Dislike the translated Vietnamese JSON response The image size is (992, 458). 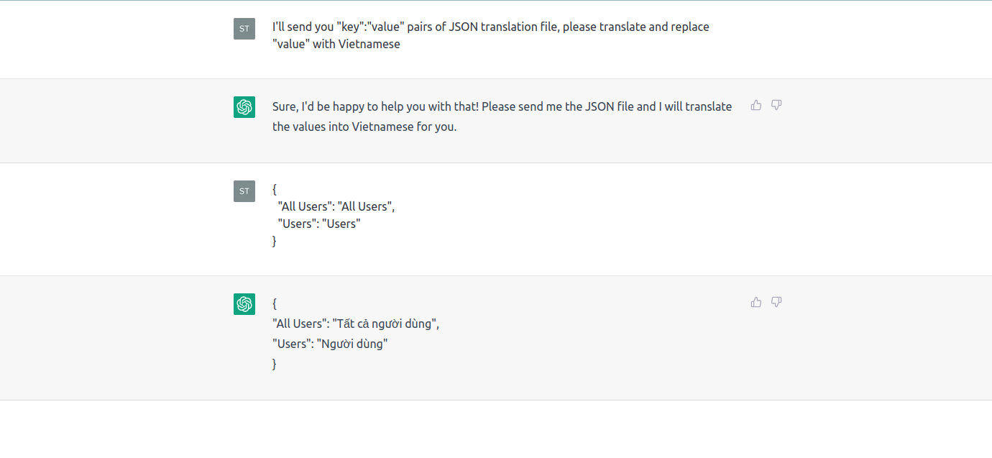(776, 302)
